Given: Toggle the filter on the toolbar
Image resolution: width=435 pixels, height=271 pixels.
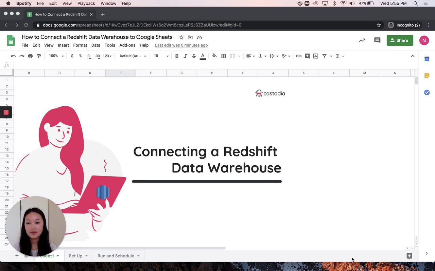Looking at the screenshot, I should [325, 56].
